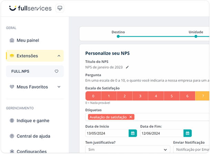The width and height of the screenshot is (210, 154).
Task: Select score 0 on the satisfaction scale
Action: point(93,96)
